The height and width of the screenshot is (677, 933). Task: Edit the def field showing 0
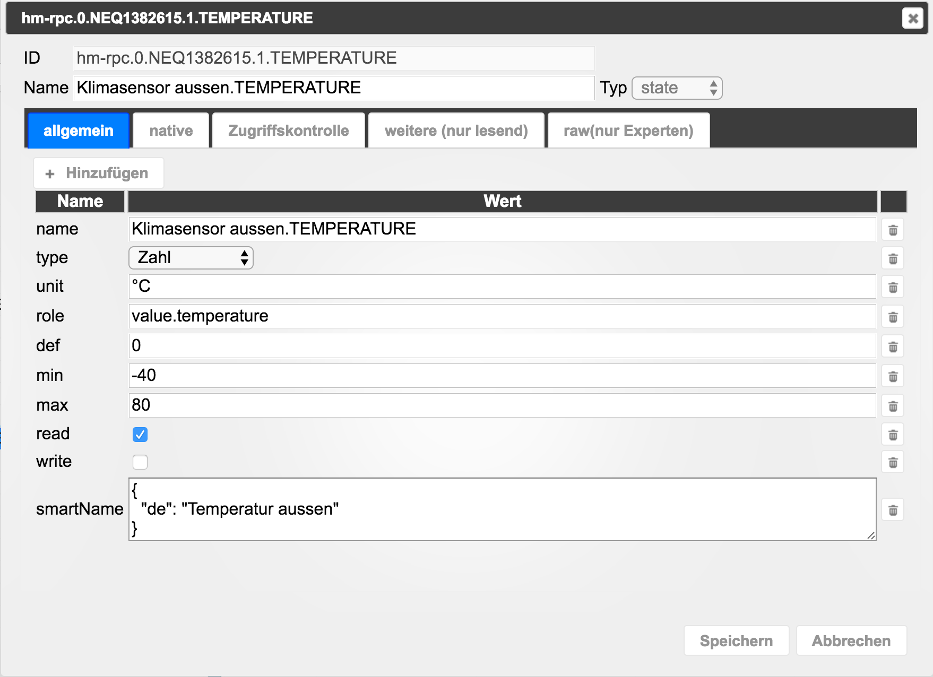[502, 346]
